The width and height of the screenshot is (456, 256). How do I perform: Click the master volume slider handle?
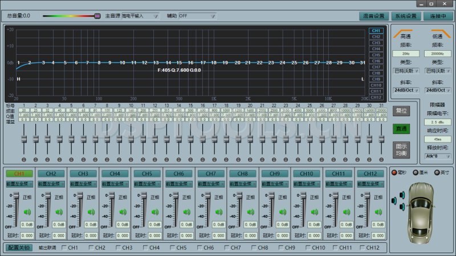pyautogui.click(x=97, y=16)
